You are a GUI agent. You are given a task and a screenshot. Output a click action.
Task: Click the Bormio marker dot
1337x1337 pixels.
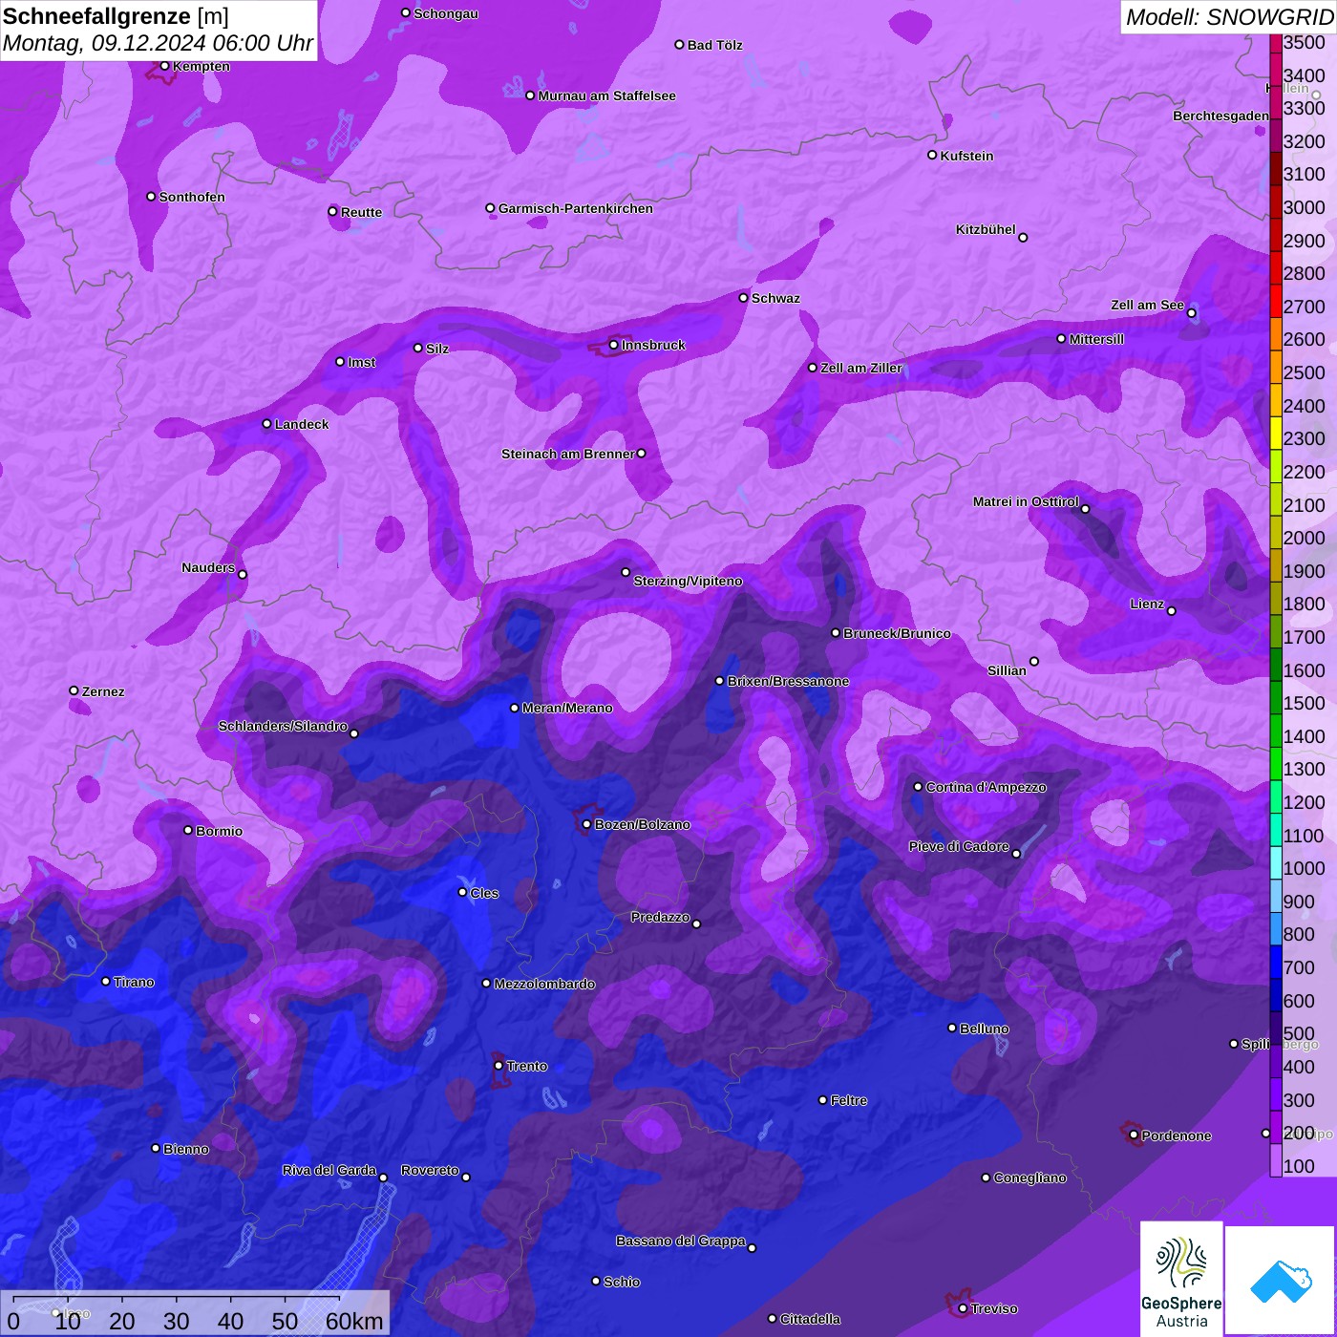(188, 830)
